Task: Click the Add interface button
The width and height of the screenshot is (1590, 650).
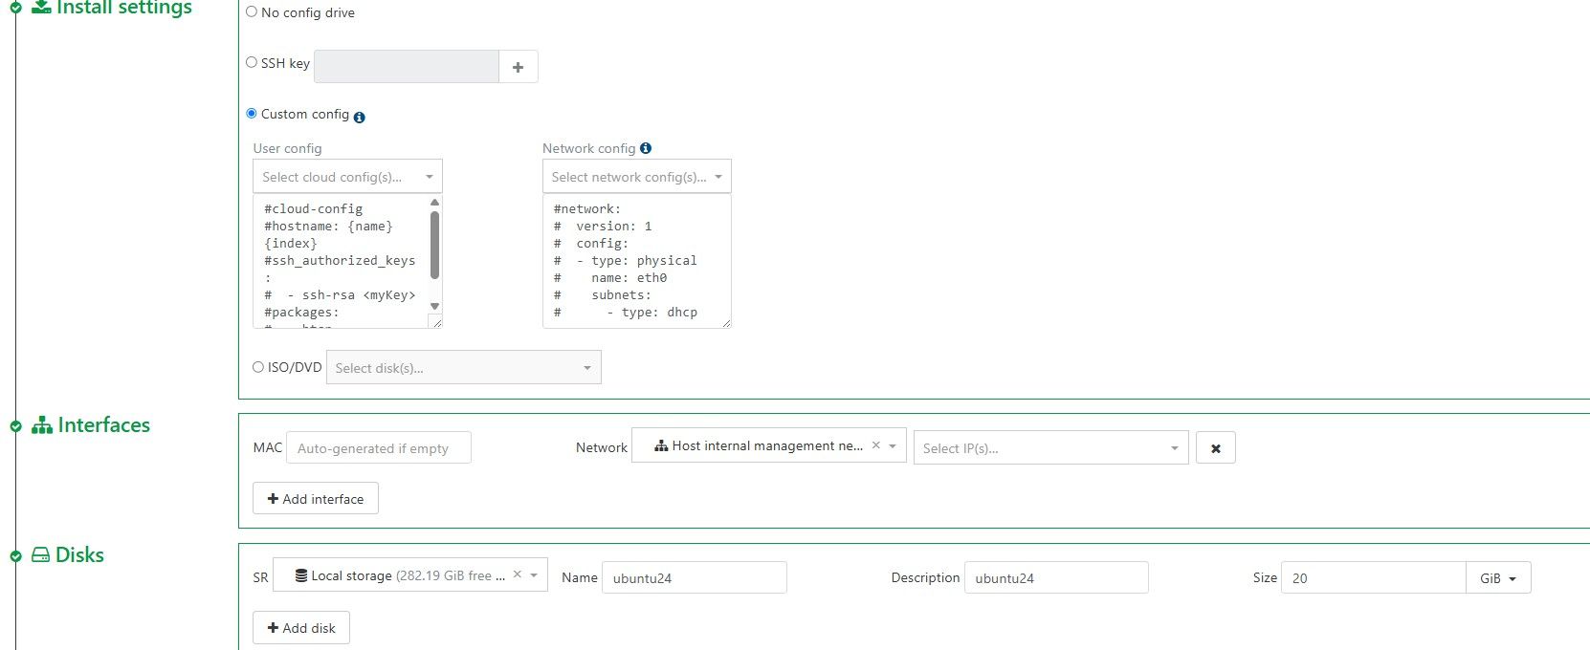Action: (x=316, y=499)
